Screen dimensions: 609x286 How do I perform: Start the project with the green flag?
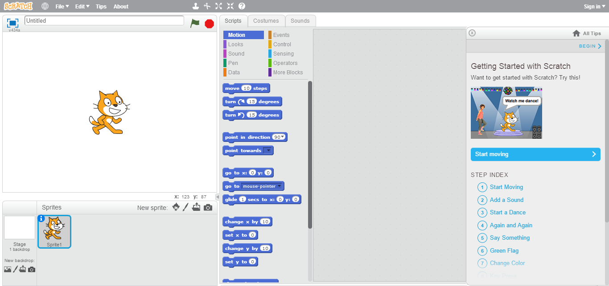(195, 23)
